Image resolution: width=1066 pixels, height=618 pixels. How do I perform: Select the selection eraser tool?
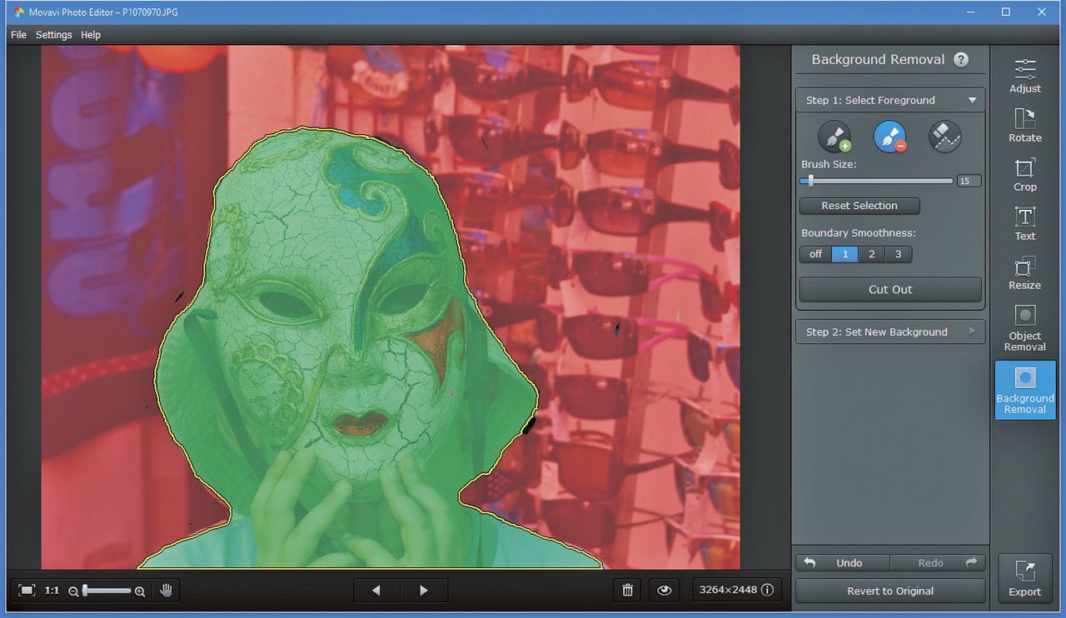(x=945, y=137)
